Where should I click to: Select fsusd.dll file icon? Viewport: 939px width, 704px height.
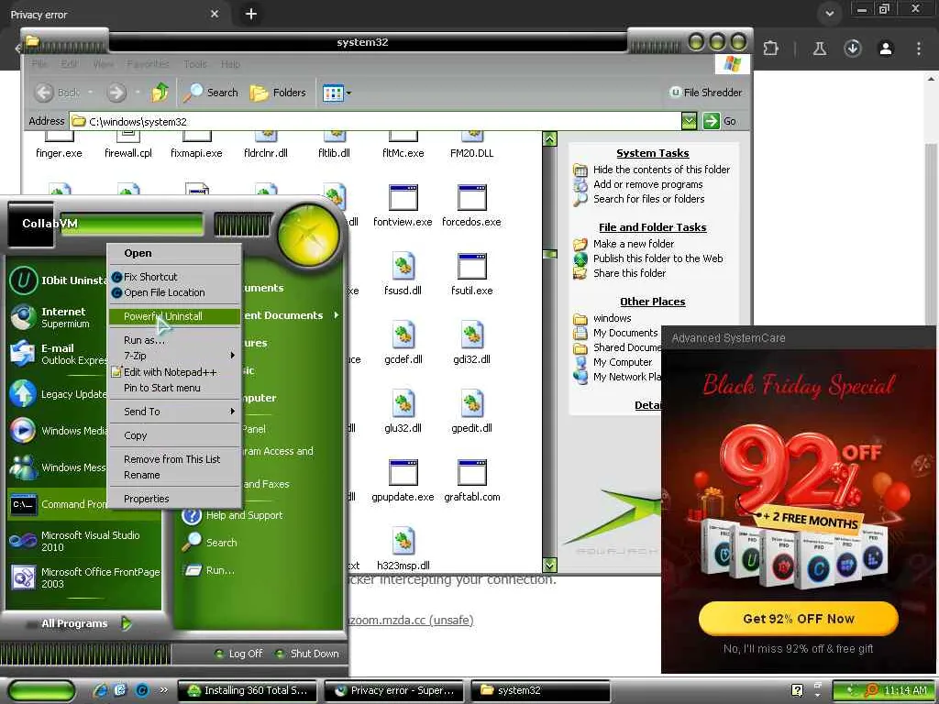(x=403, y=267)
